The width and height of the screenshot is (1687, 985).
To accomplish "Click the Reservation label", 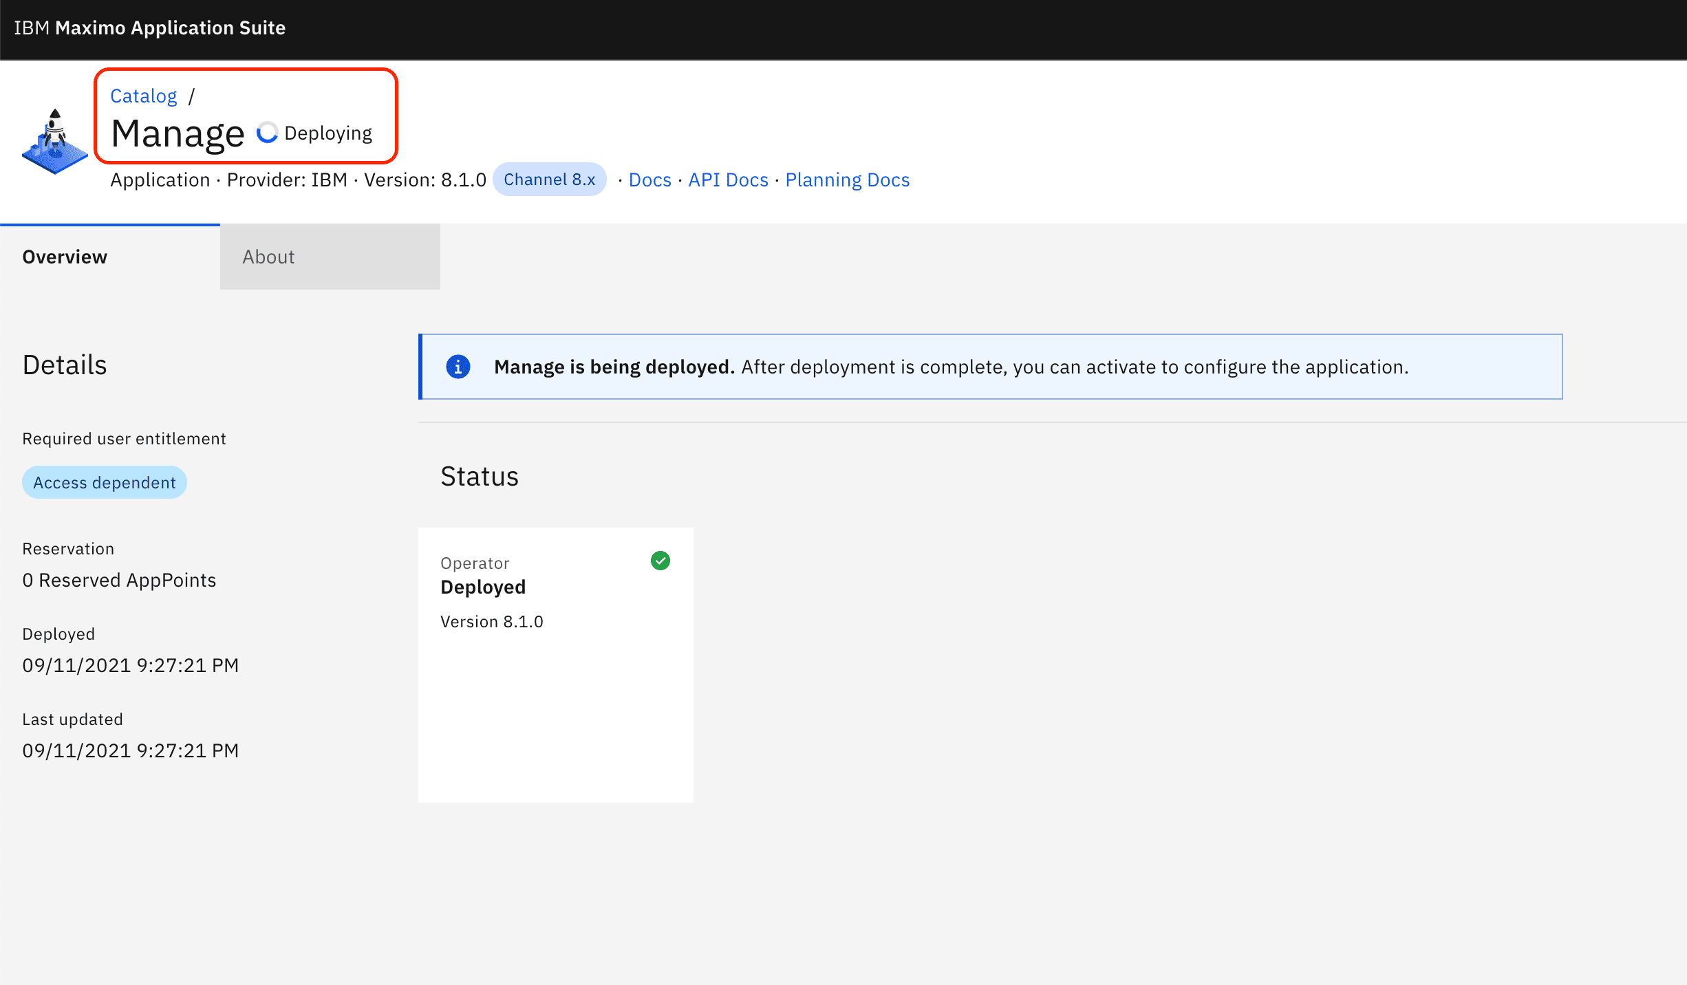I will pyautogui.click(x=68, y=548).
